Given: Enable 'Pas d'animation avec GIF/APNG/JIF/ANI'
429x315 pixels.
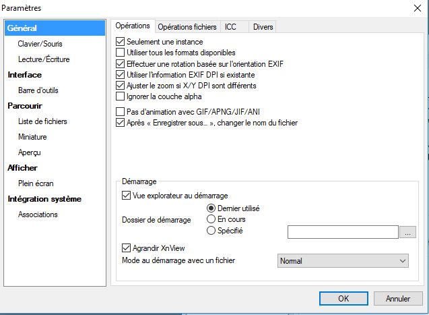Looking at the screenshot, I should point(121,112).
